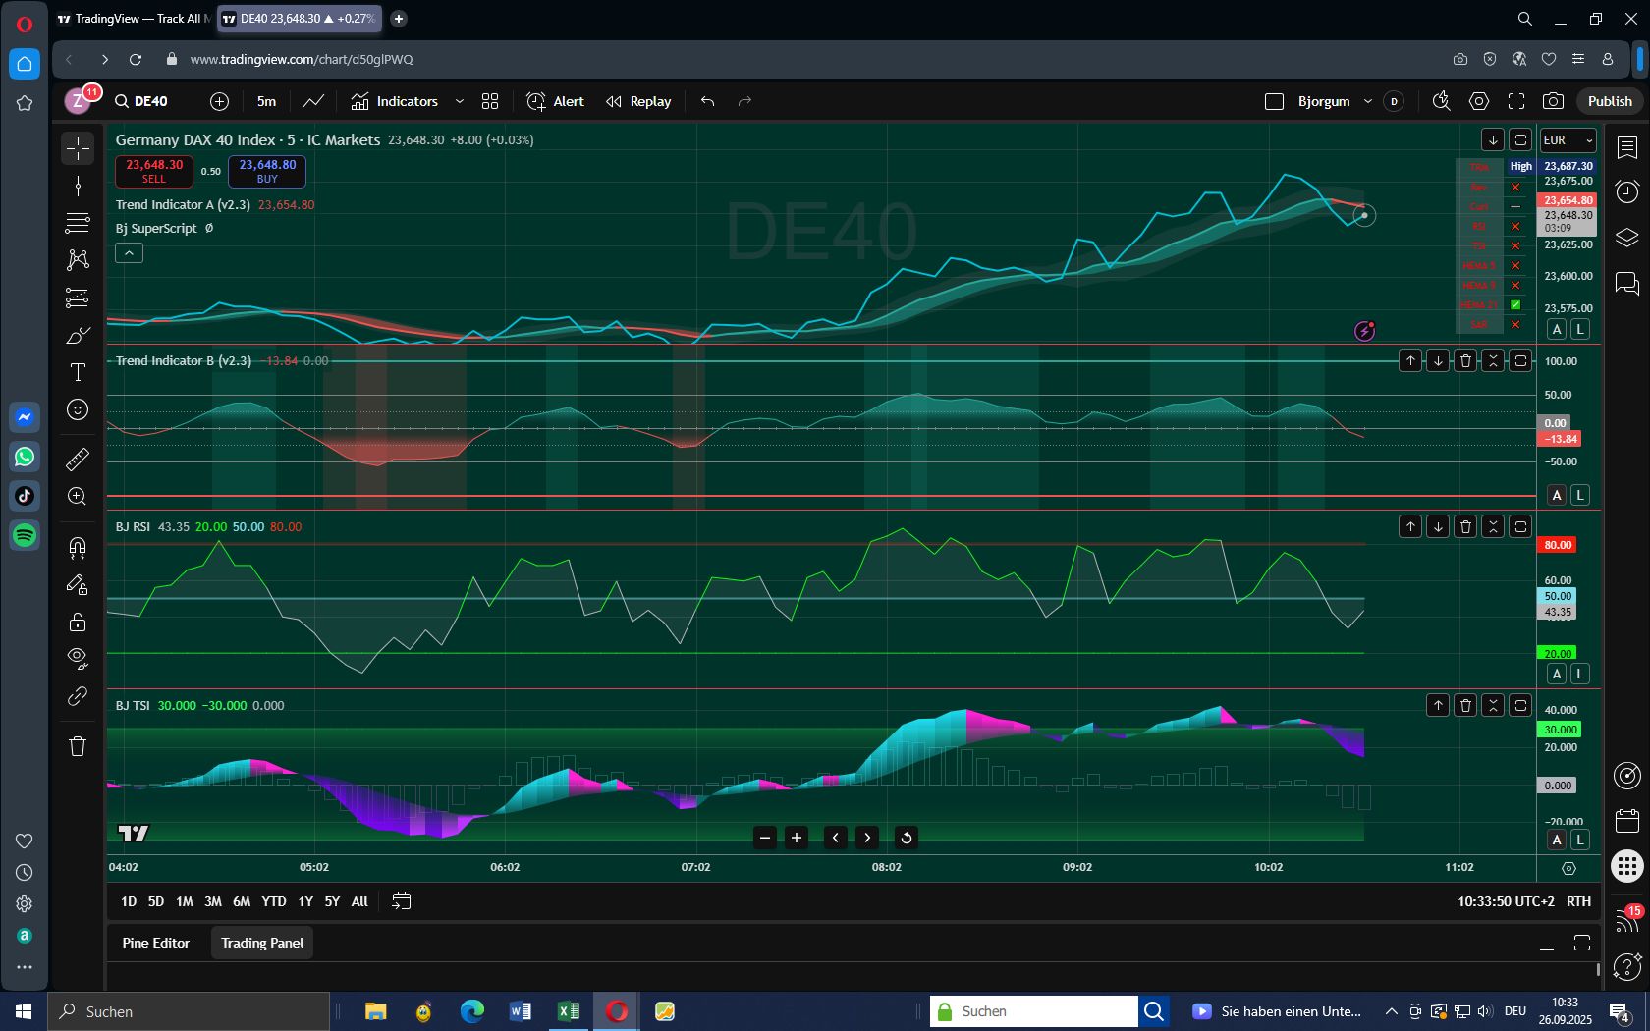Image resolution: width=1650 pixels, height=1031 pixels.
Task: Collapse the Bj SuperScript legend arrow
Action: coord(129,252)
